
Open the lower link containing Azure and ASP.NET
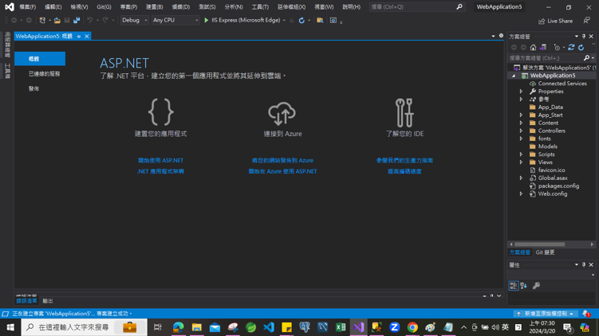(x=282, y=172)
